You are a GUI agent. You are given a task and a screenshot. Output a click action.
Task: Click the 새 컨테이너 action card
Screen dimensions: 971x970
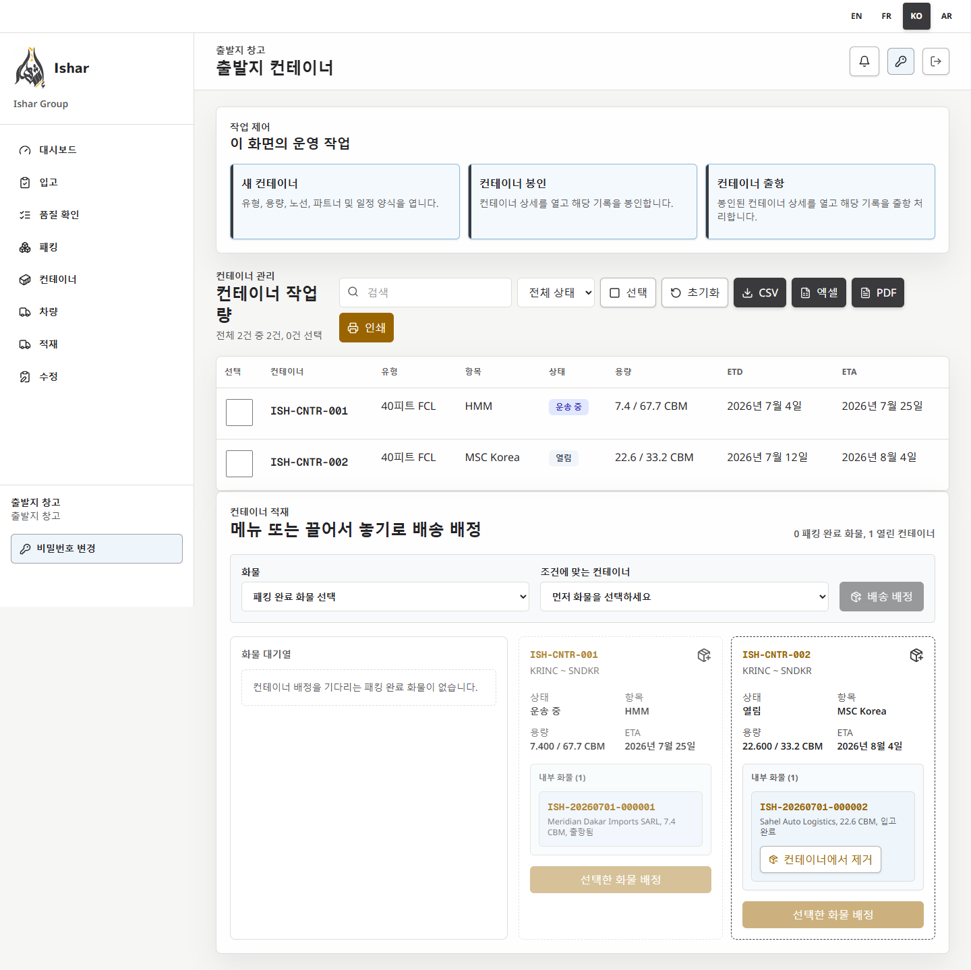coord(345,202)
